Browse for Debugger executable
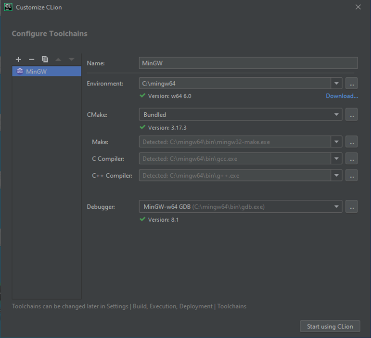 point(352,206)
